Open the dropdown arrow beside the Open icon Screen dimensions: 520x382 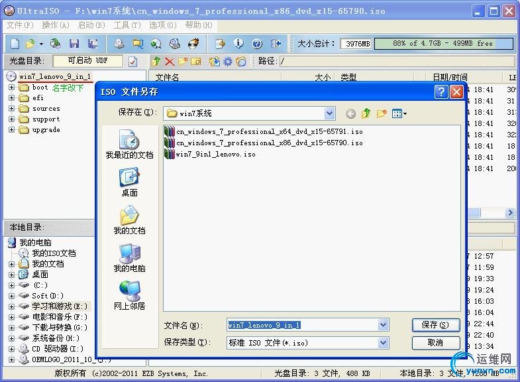(x=41, y=44)
